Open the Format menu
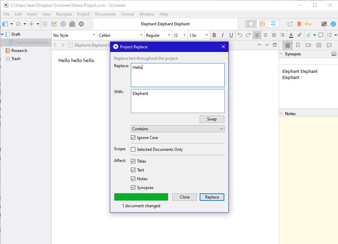Viewport: 338px width, 244px height. click(128, 14)
